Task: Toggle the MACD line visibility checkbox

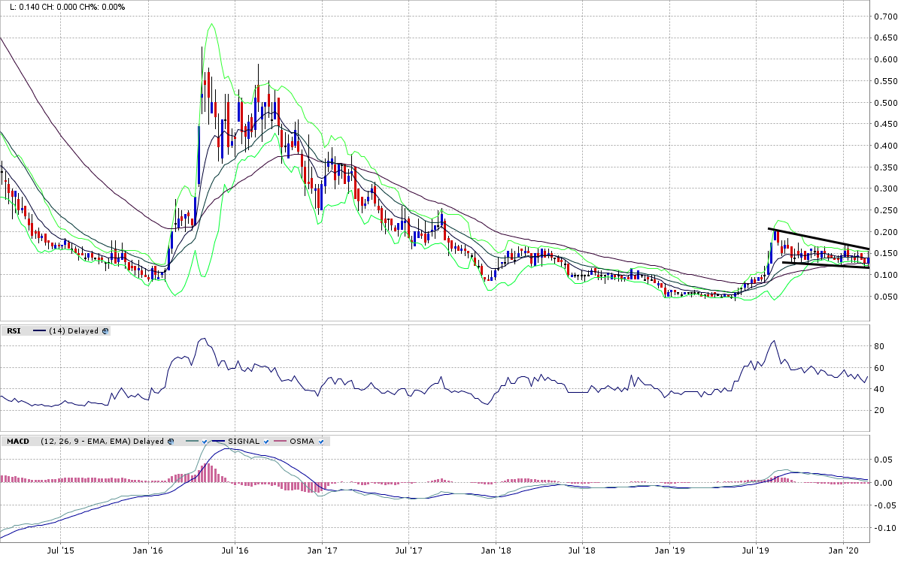Action: coord(204,441)
